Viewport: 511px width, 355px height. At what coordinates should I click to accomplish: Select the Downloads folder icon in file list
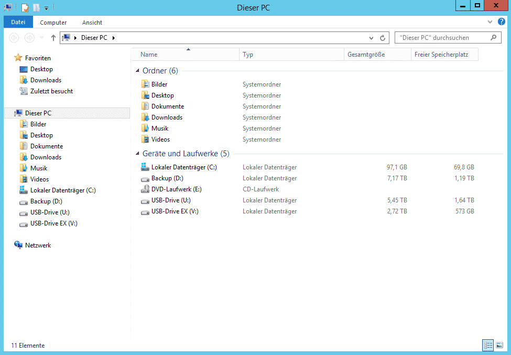[145, 117]
